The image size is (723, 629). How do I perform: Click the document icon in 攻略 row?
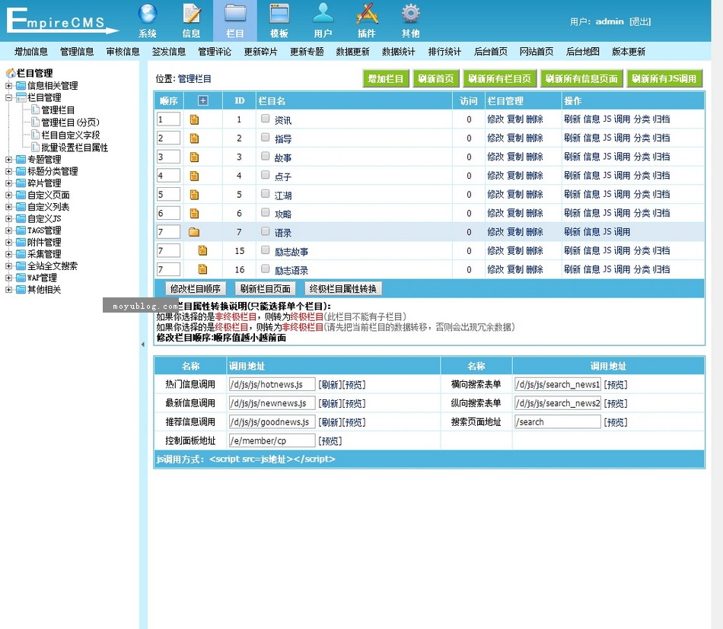[x=194, y=214]
